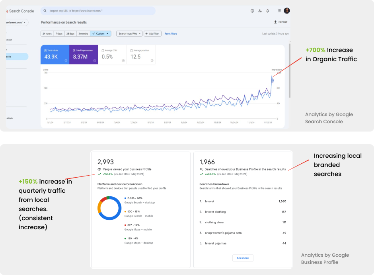Screen dimensions: 374x275
Task: Open the Help question mark icon
Action: [x=252, y=11]
